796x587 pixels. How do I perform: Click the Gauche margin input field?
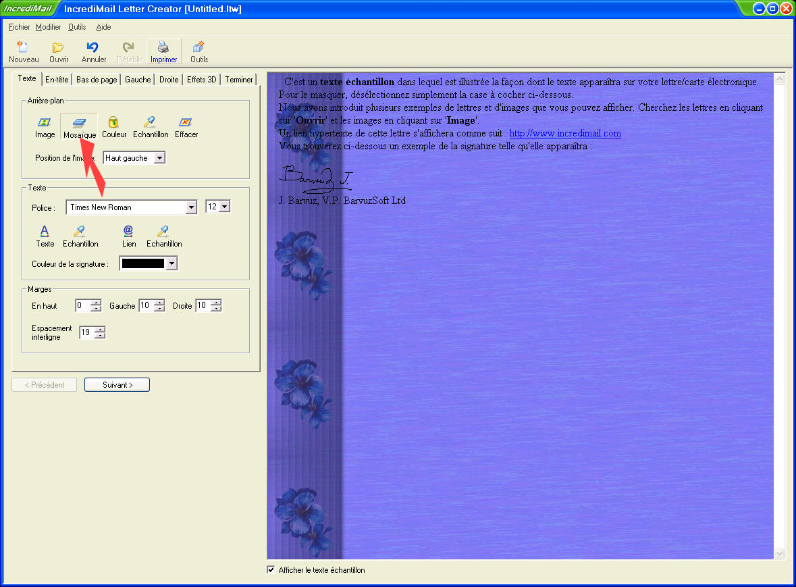tap(147, 306)
